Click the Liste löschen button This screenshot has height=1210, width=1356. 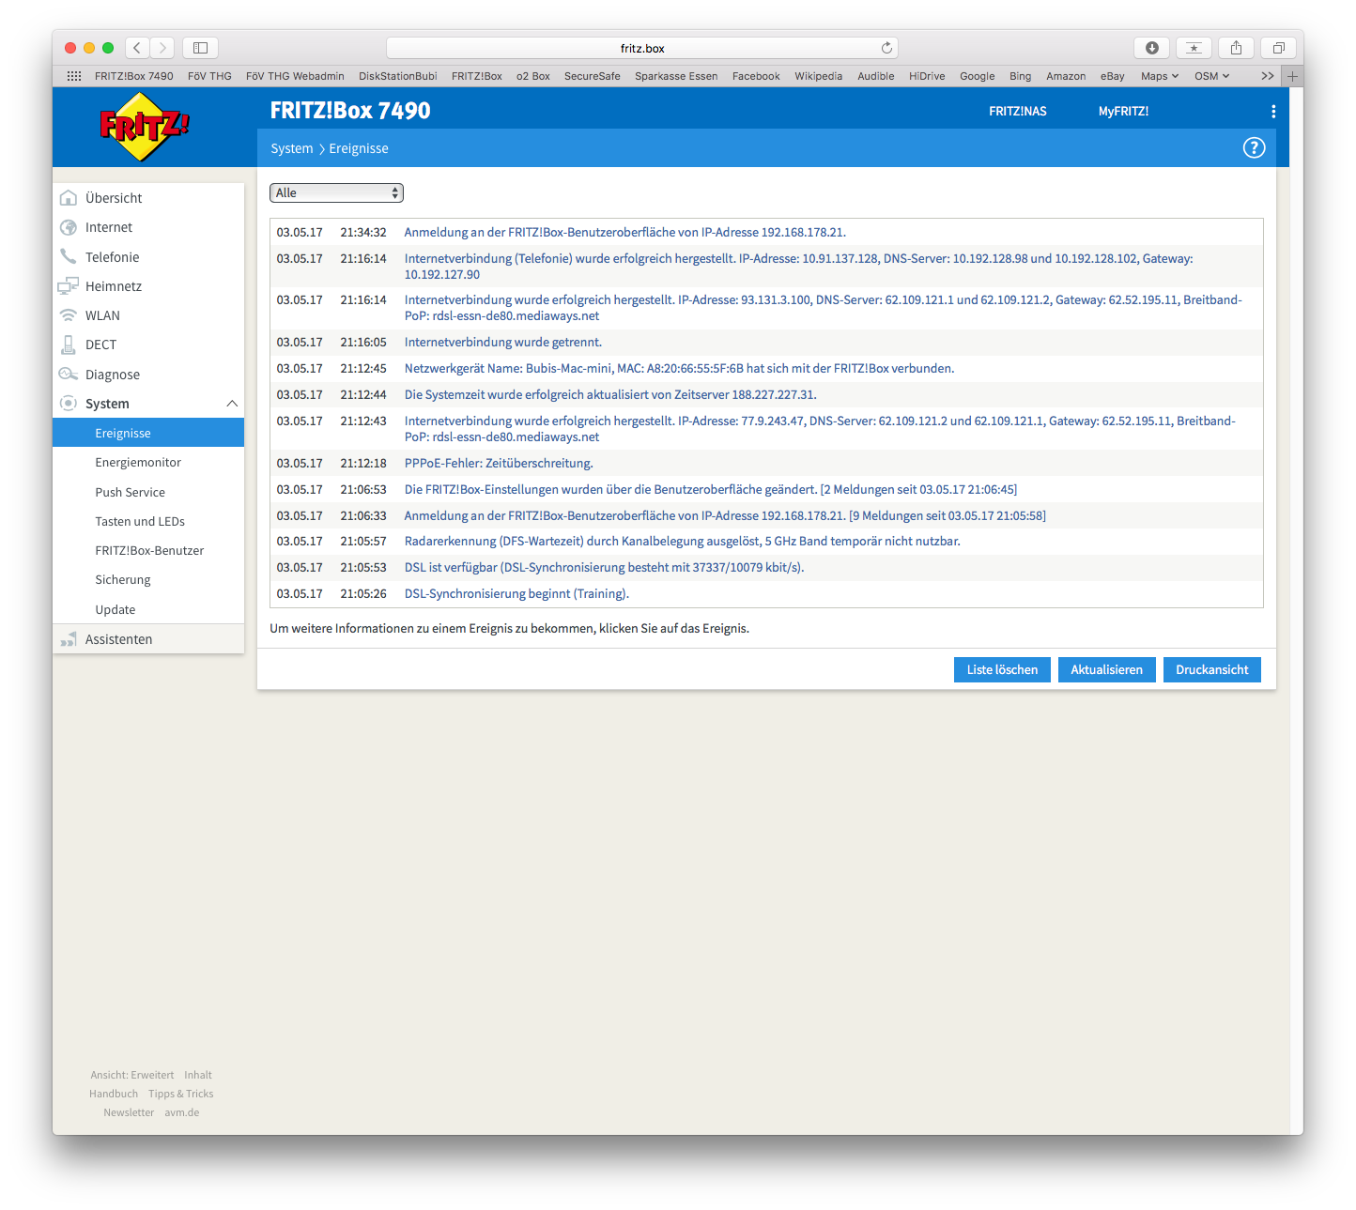tap(1002, 669)
